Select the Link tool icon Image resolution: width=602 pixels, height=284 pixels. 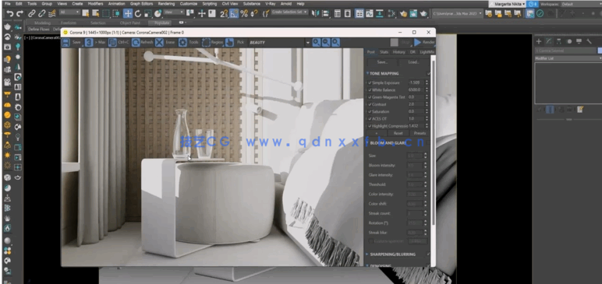click(32, 13)
